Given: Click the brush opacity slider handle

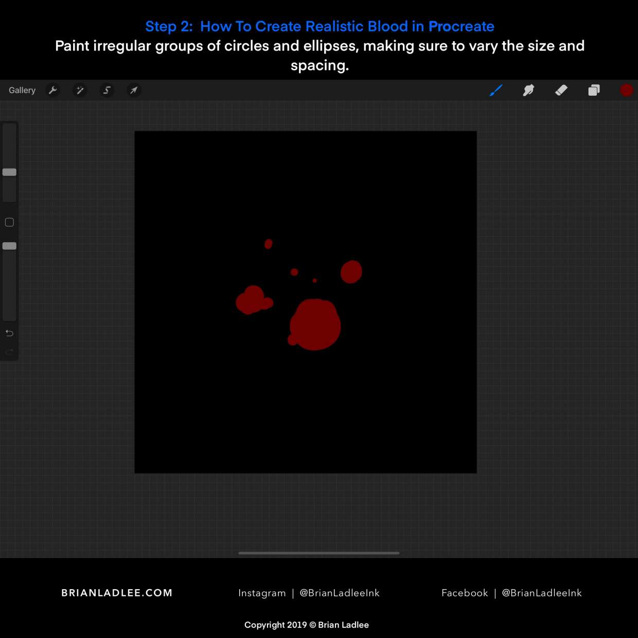Looking at the screenshot, I should (9, 246).
